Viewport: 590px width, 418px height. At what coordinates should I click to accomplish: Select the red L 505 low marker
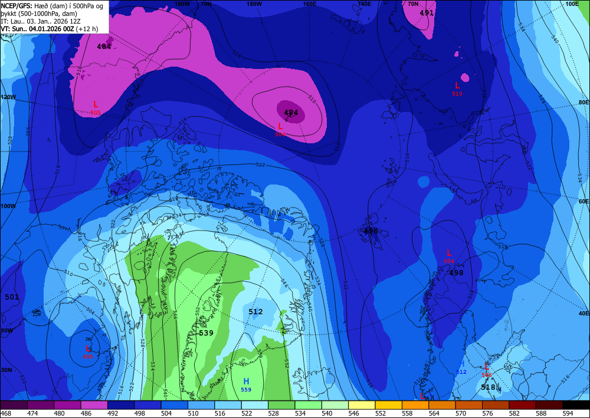[x=96, y=107]
